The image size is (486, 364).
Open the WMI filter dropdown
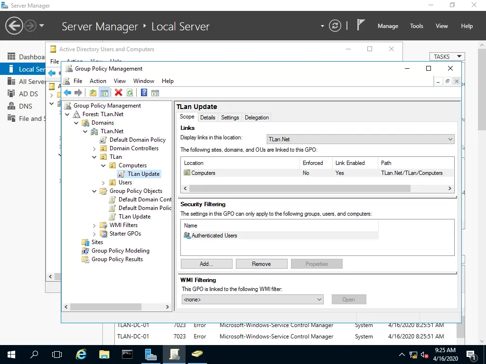coord(252,300)
